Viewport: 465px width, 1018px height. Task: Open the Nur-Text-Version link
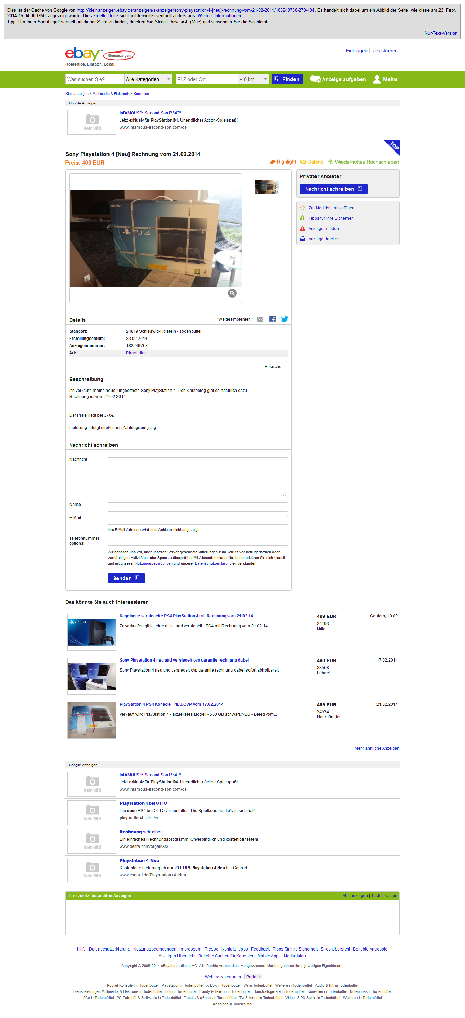(441, 33)
